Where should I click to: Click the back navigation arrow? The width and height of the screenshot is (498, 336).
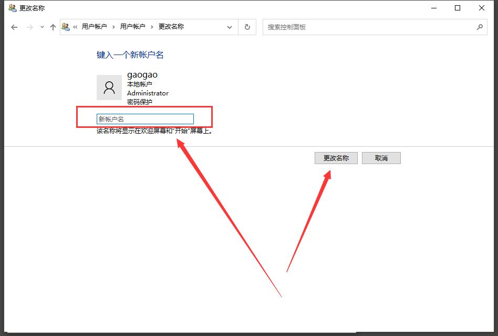pyautogui.click(x=14, y=27)
